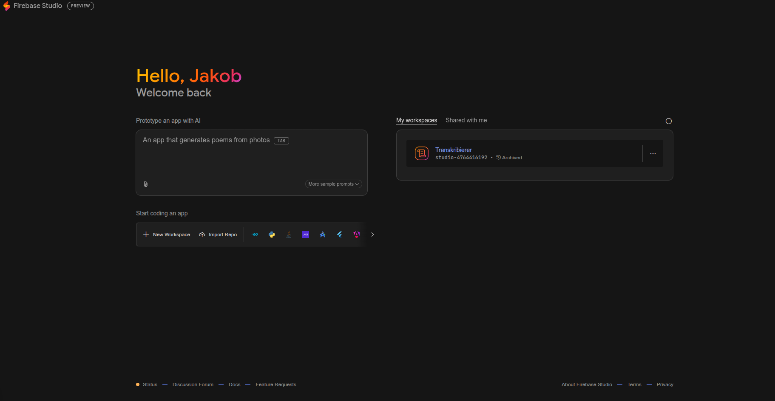Start a Flutter template workspace
The image size is (775, 401).
coord(340,234)
